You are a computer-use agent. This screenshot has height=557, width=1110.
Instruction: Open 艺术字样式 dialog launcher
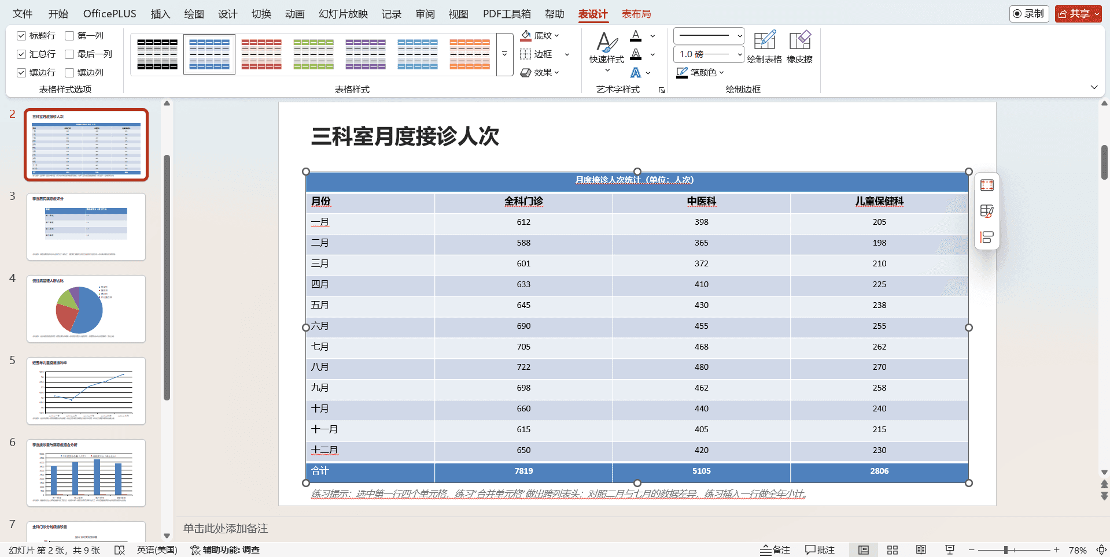pyautogui.click(x=662, y=90)
